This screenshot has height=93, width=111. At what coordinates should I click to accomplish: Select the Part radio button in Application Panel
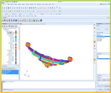98,29
